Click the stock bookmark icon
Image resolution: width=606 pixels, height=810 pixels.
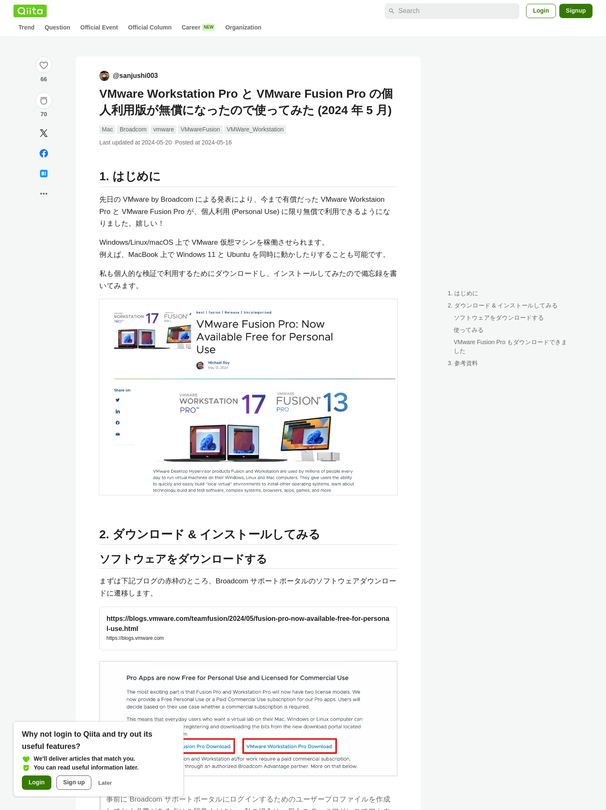coord(44,101)
